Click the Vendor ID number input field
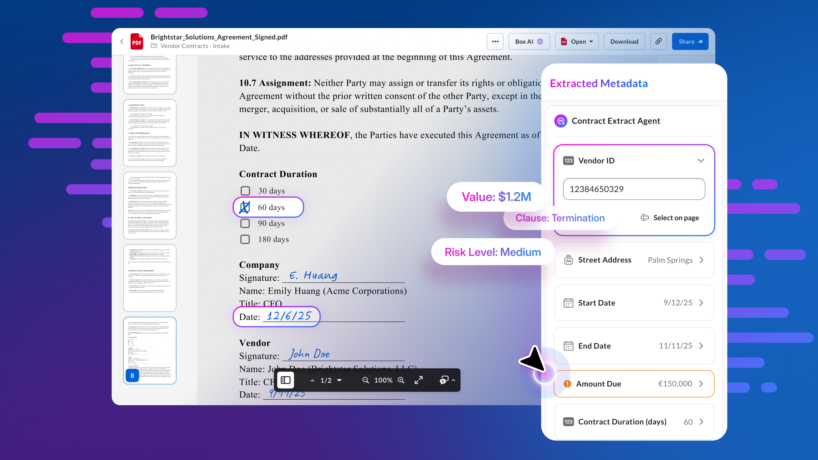The width and height of the screenshot is (818, 460). click(x=634, y=189)
